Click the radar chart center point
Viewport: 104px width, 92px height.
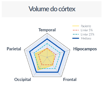pos(47,57)
